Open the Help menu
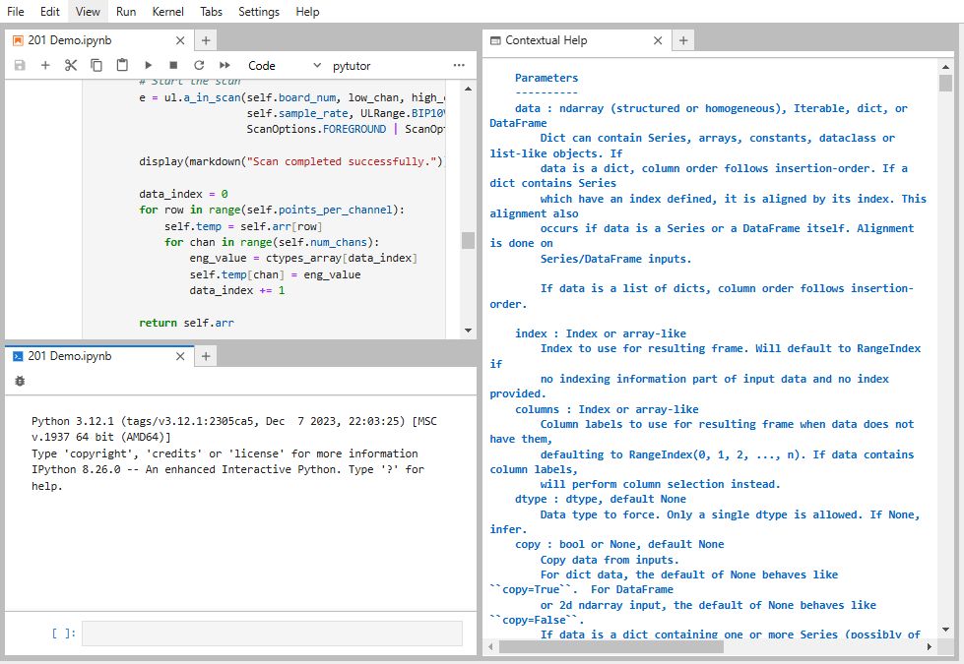Viewport: 964px width, 664px height. 307,12
